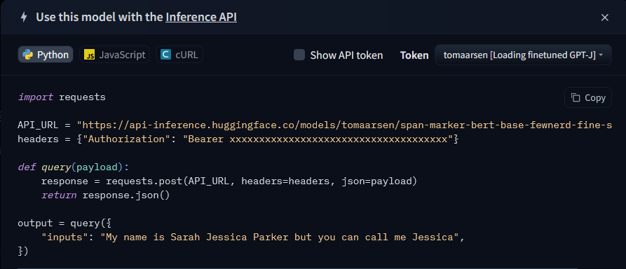Click the blue cURL C logo icon

pyautogui.click(x=165, y=55)
